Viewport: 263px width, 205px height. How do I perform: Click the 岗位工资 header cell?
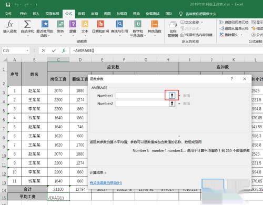tap(58, 79)
